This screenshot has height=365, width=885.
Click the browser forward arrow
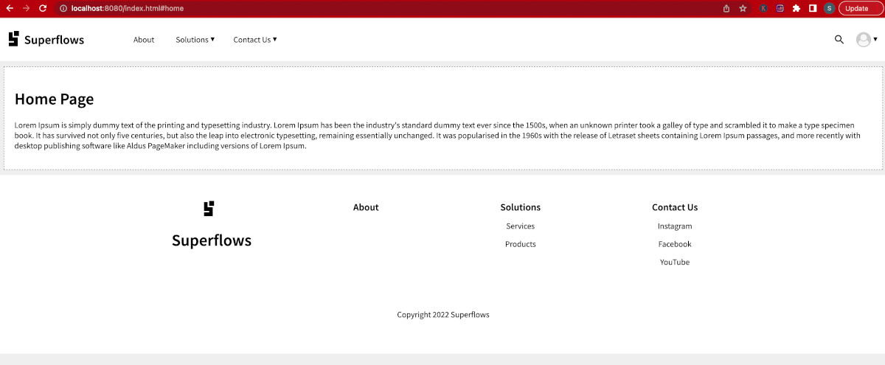pos(27,8)
